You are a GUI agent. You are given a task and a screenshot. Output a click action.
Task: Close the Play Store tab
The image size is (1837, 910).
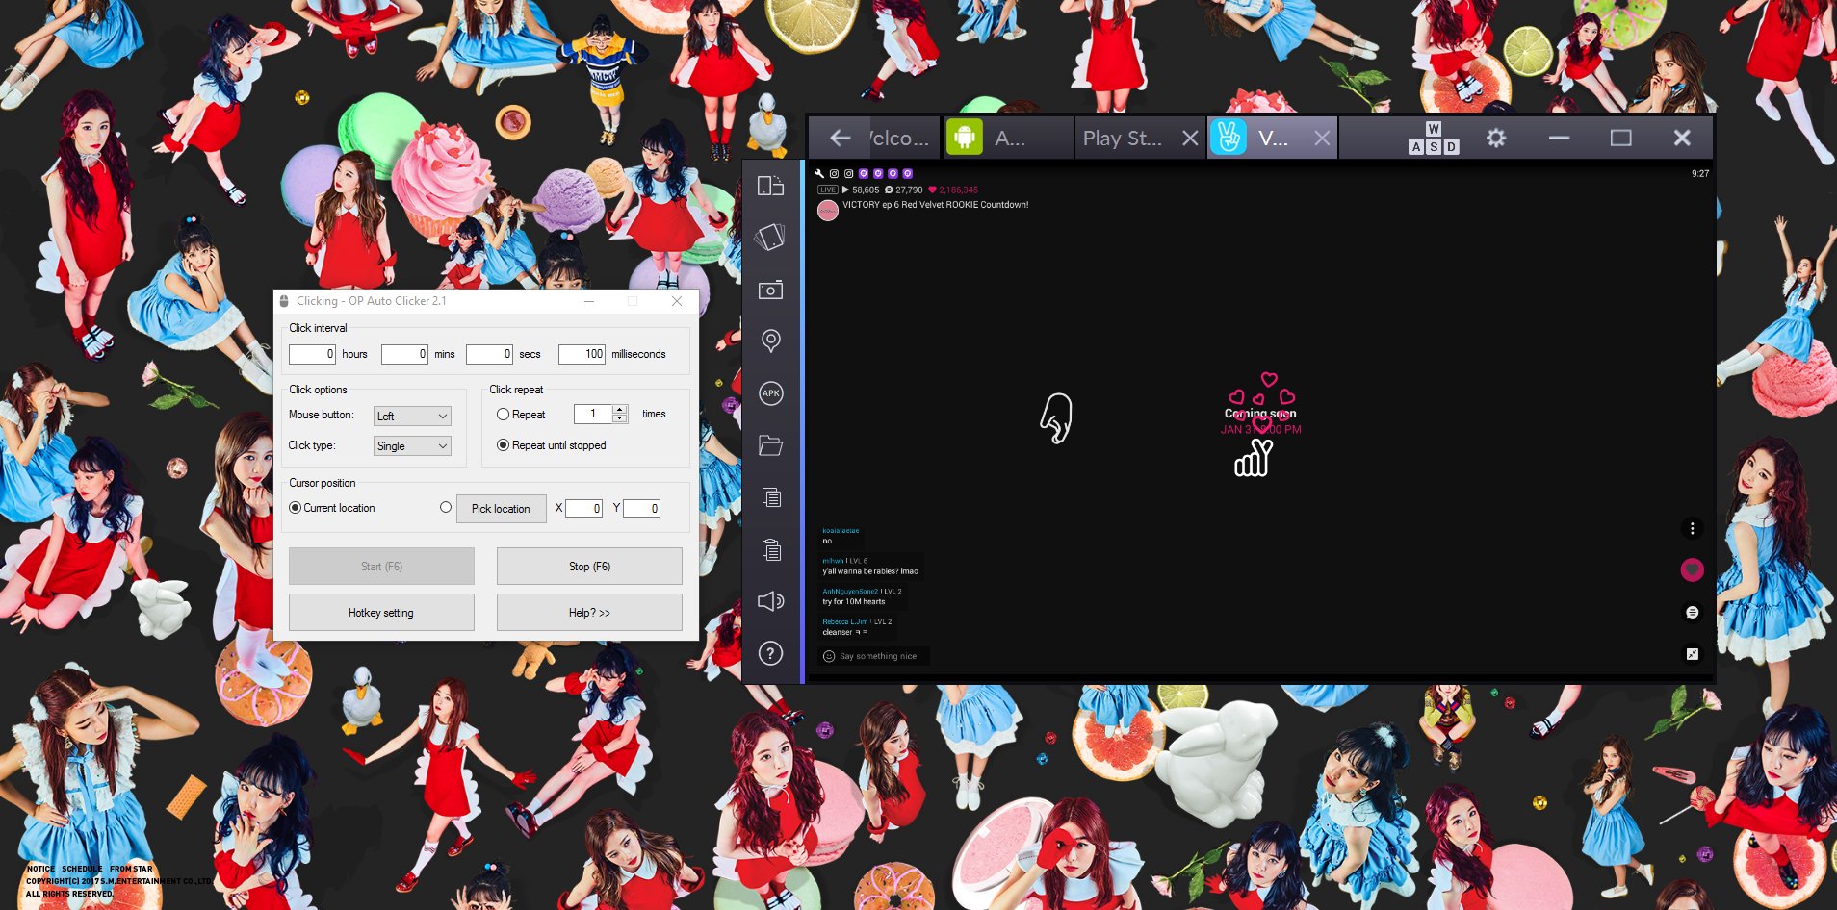pyautogui.click(x=1190, y=139)
